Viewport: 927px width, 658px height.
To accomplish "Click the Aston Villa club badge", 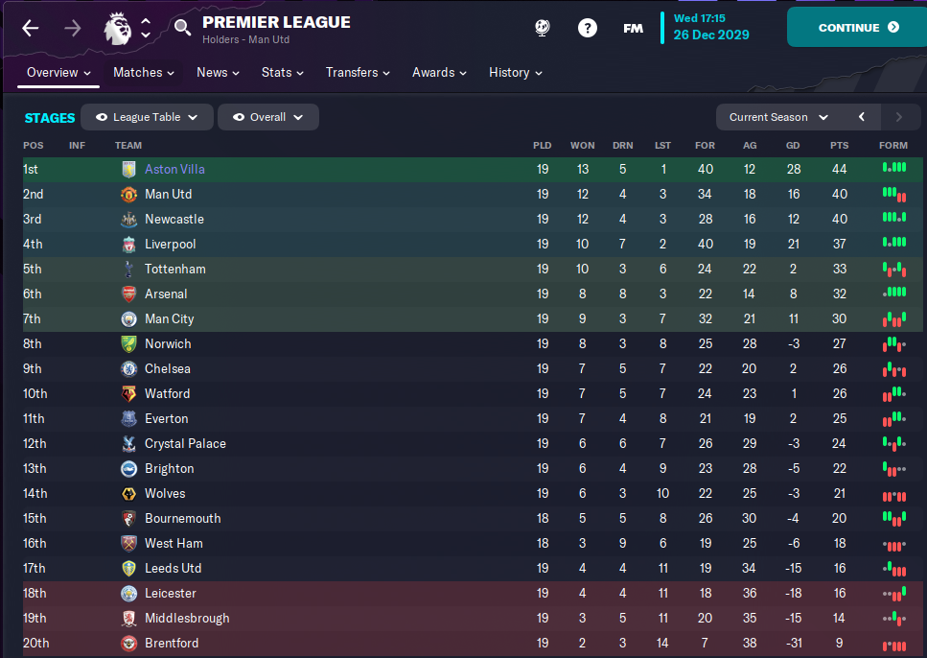I will tap(128, 169).
